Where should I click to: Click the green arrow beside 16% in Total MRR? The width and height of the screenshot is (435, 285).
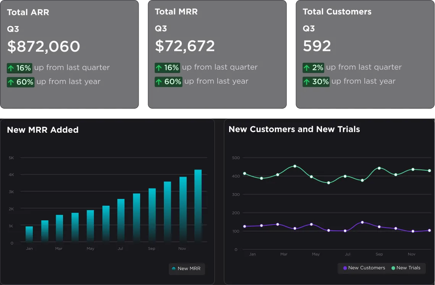(159, 68)
